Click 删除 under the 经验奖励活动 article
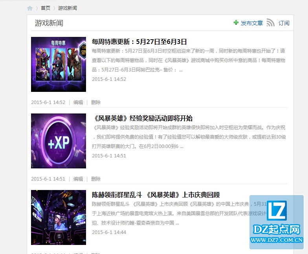 click(96, 179)
